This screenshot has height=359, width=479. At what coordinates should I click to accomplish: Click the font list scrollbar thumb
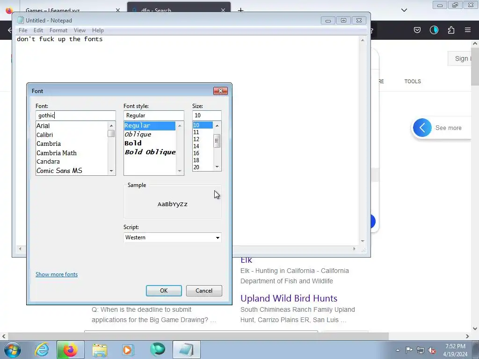pyautogui.click(x=111, y=134)
